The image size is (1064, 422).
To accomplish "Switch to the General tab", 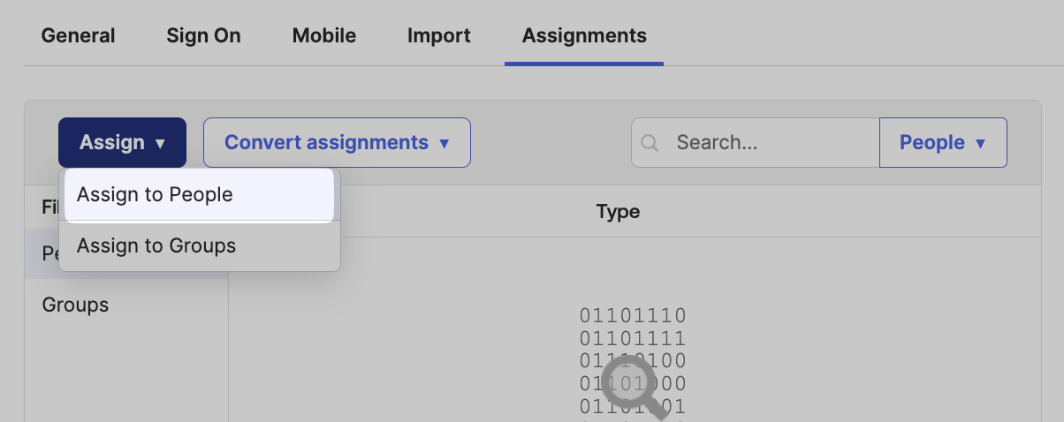I will tap(78, 36).
